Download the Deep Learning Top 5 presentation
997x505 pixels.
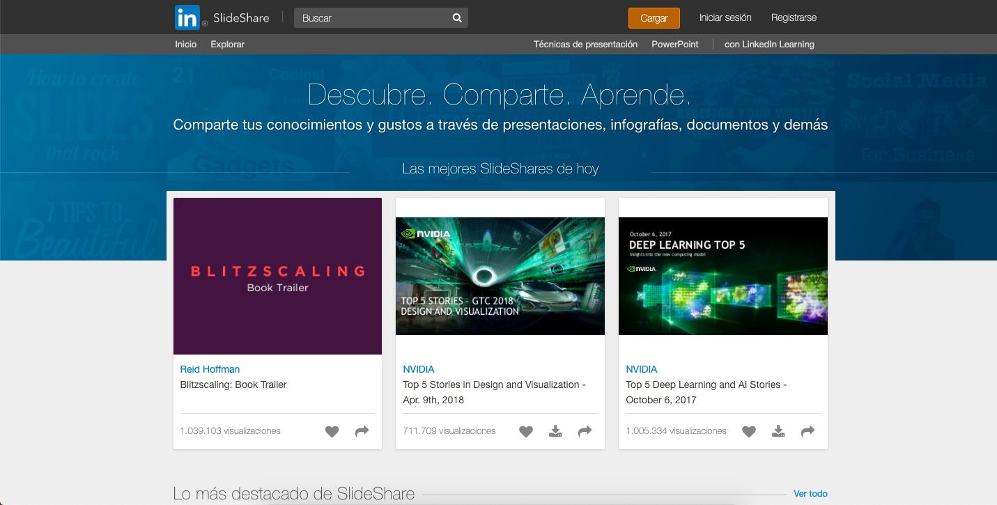778,431
